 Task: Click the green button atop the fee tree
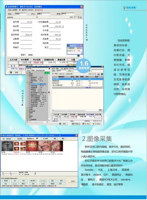coord(47,73)
